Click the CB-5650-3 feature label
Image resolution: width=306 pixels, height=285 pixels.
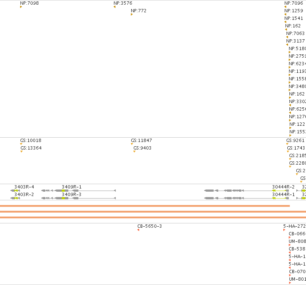point(150,226)
